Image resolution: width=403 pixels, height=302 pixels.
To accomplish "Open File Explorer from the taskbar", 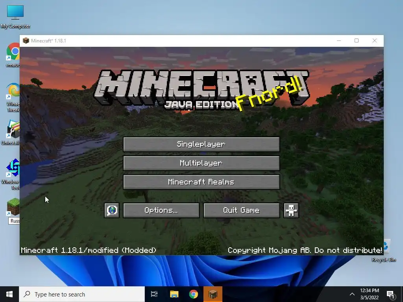I will 174,294.
